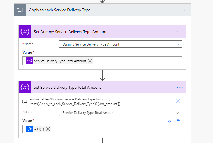Click the variable token icon in the first Value field
213x143 pixels.
pyautogui.click(x=30, y=61)
